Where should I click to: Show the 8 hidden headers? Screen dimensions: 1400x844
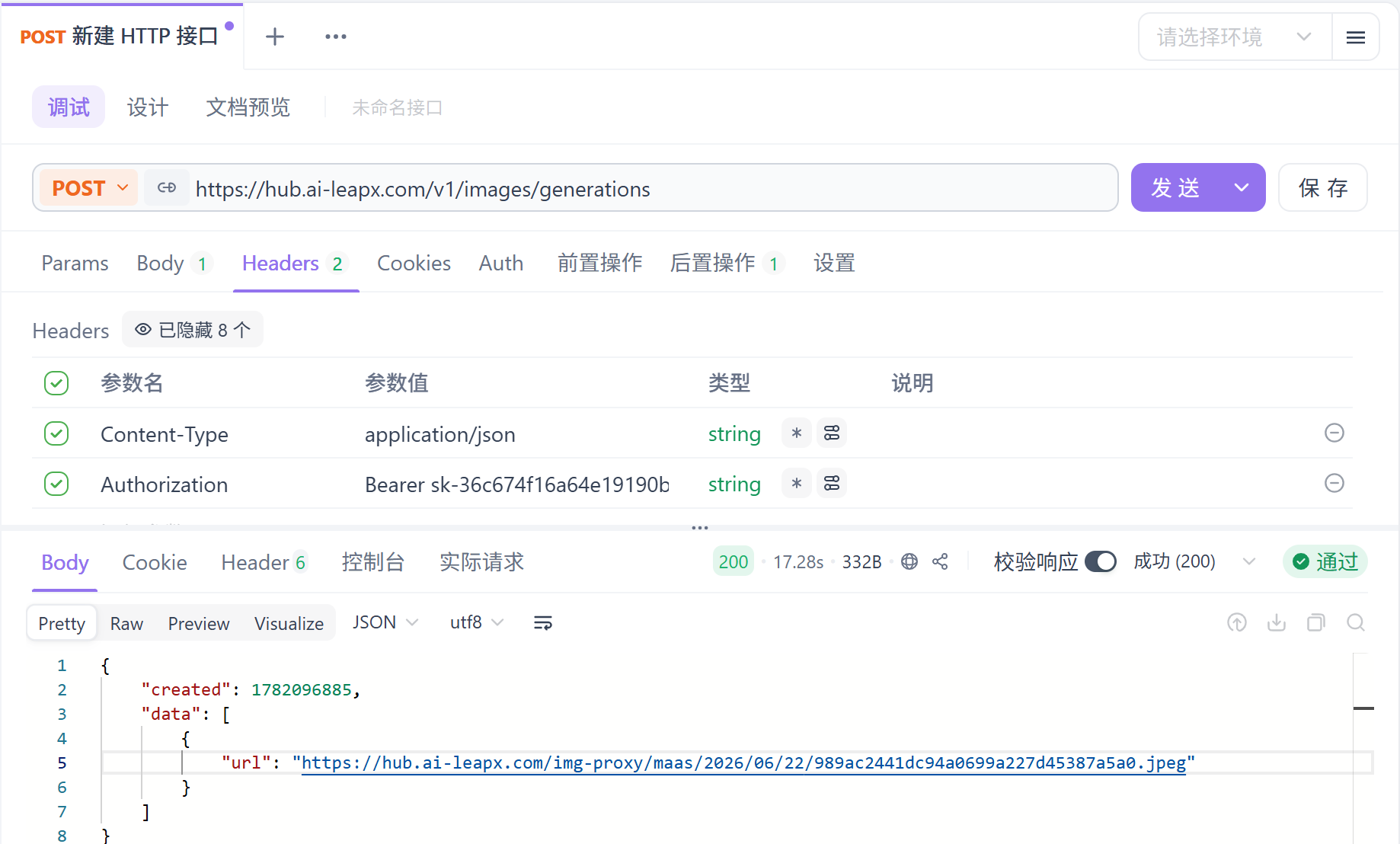coord(193,330)
